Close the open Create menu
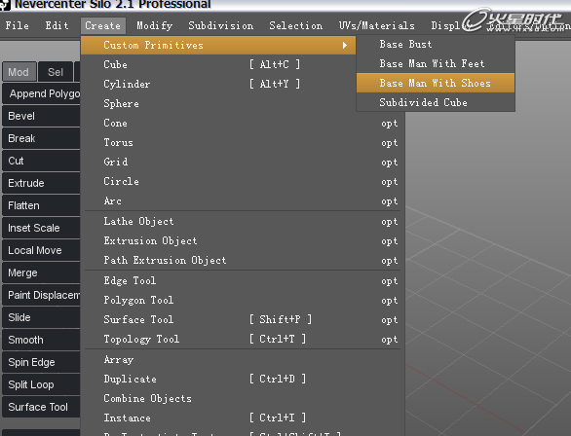The height and width of the screenshot is (436, 571). pyautogui.click(x=103, y=25)
